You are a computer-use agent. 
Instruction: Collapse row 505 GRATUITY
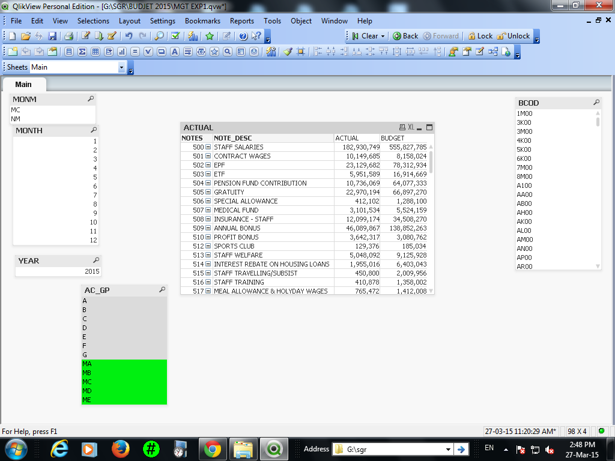click(208, 192)
